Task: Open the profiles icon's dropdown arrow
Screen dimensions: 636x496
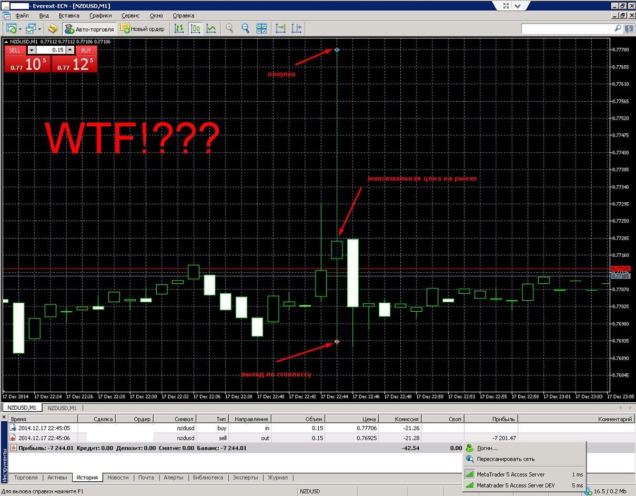Action: (x=39, y=28)
